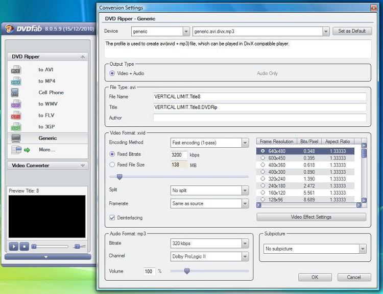This screenshot has width=383, height=294.
Task: Click the 3GP format icon
Action: click(16, 127)
